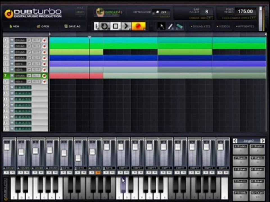Toggle the loop playback button

(x=105, y=26)
